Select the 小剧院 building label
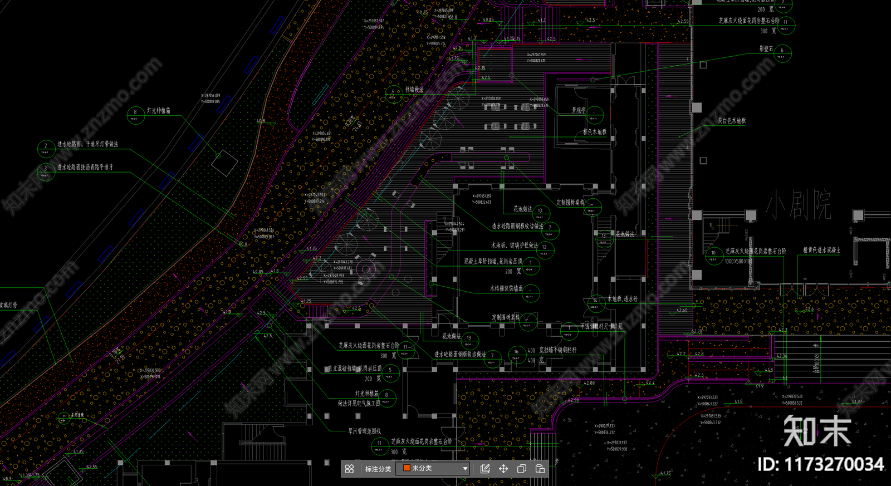 coord(799,205)
